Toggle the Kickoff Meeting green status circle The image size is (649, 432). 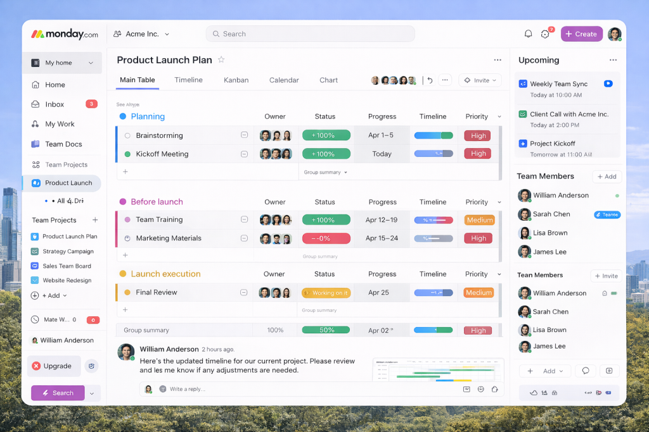[127, 154]
